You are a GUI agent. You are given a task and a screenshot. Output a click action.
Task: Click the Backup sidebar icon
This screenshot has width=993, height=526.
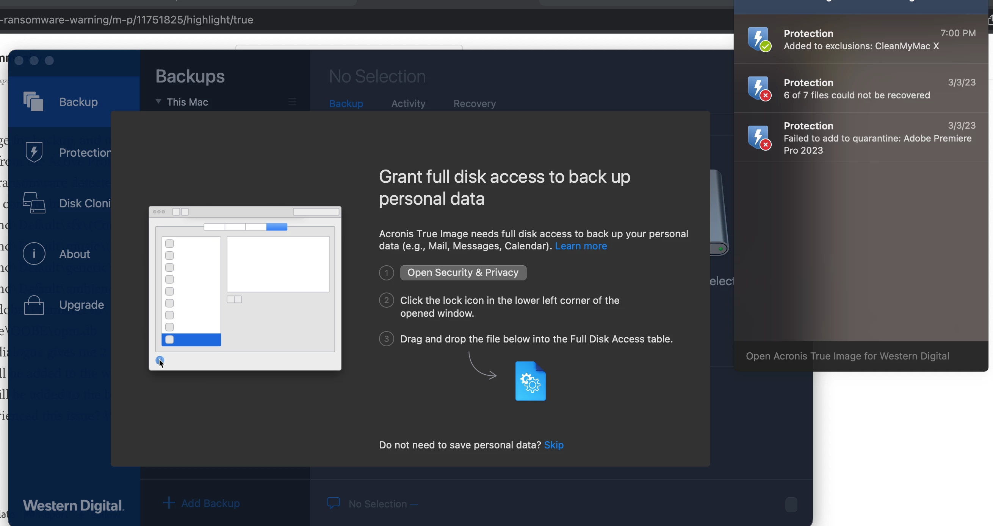(33, 102)
